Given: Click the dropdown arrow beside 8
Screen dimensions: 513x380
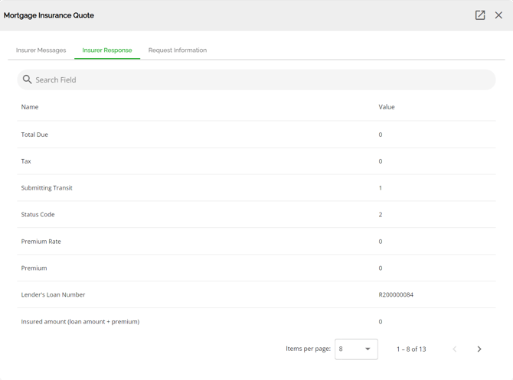Looking at the screenshot, I should [x=368, y=349].
